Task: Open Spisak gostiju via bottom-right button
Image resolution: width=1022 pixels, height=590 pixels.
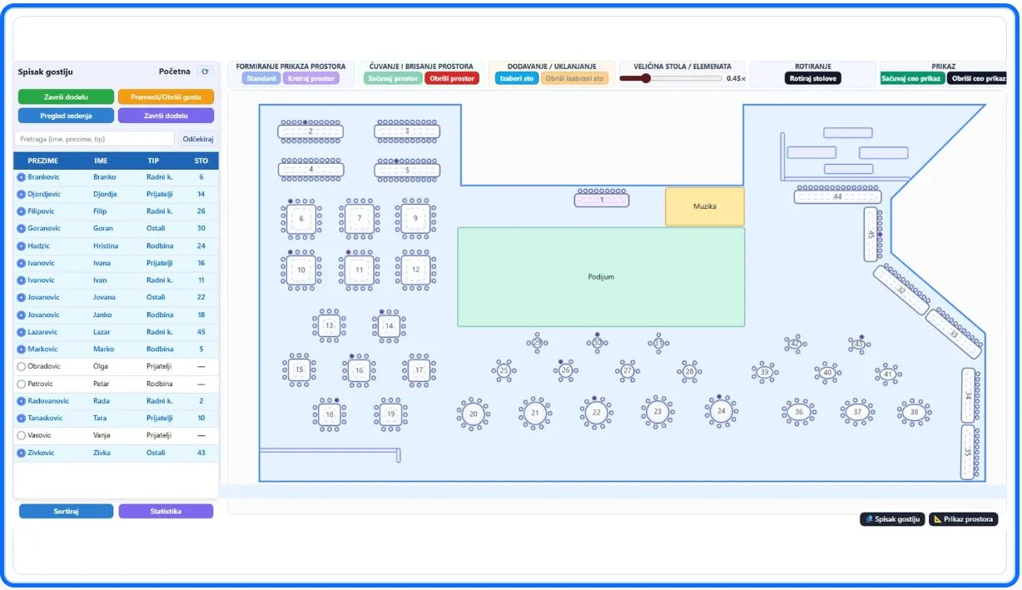Action: [892, 519]
